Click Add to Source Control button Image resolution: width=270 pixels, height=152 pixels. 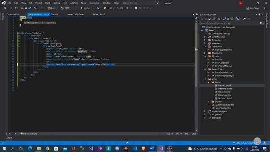(245, 143)
